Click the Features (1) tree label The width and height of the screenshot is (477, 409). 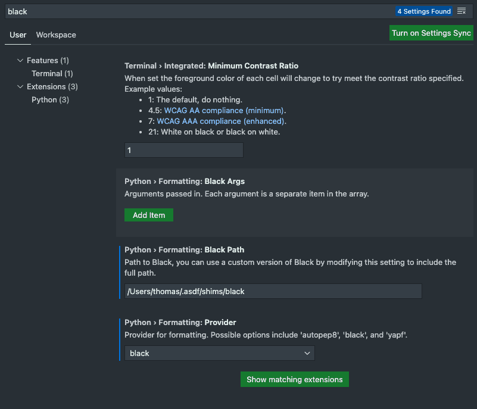click(48, 61)
